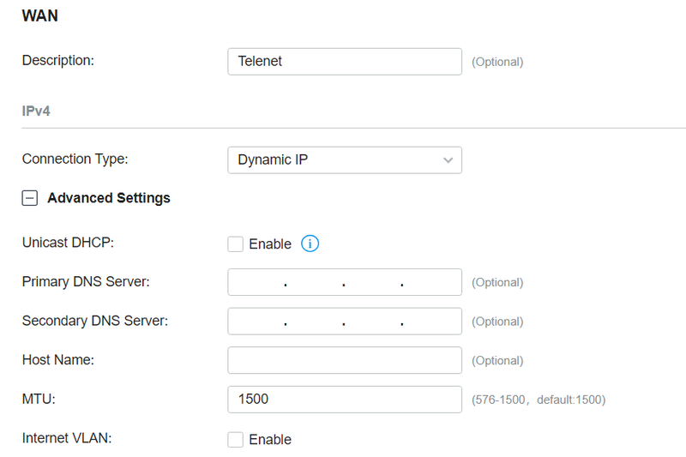Click the Description field containing Telenet
This screenshot has height=457, width=686.
(344, 62)
